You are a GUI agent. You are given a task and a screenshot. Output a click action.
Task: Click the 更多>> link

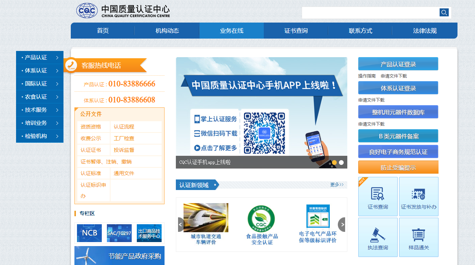336,185
